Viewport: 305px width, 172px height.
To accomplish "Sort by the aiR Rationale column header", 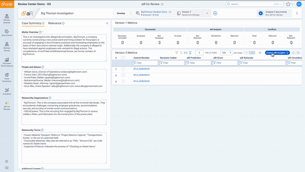I will 246,58.
